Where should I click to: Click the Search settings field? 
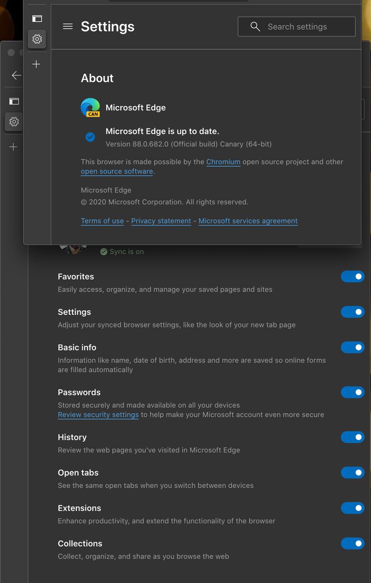296,27
